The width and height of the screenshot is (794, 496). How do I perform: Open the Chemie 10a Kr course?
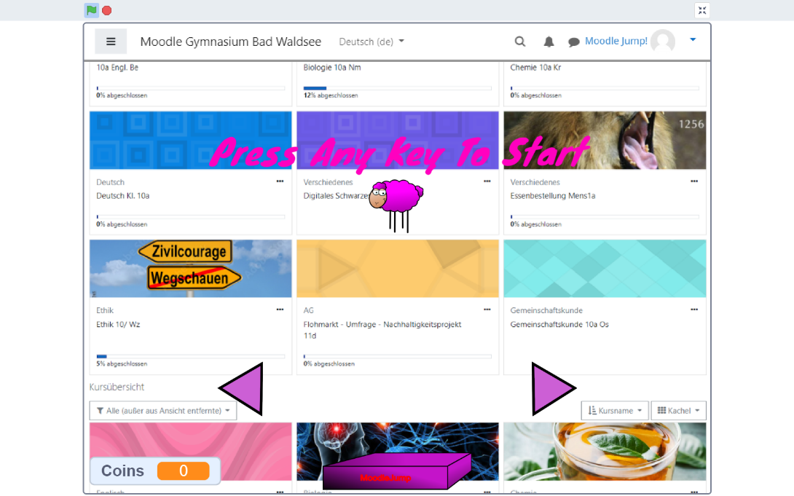point(535,67)
